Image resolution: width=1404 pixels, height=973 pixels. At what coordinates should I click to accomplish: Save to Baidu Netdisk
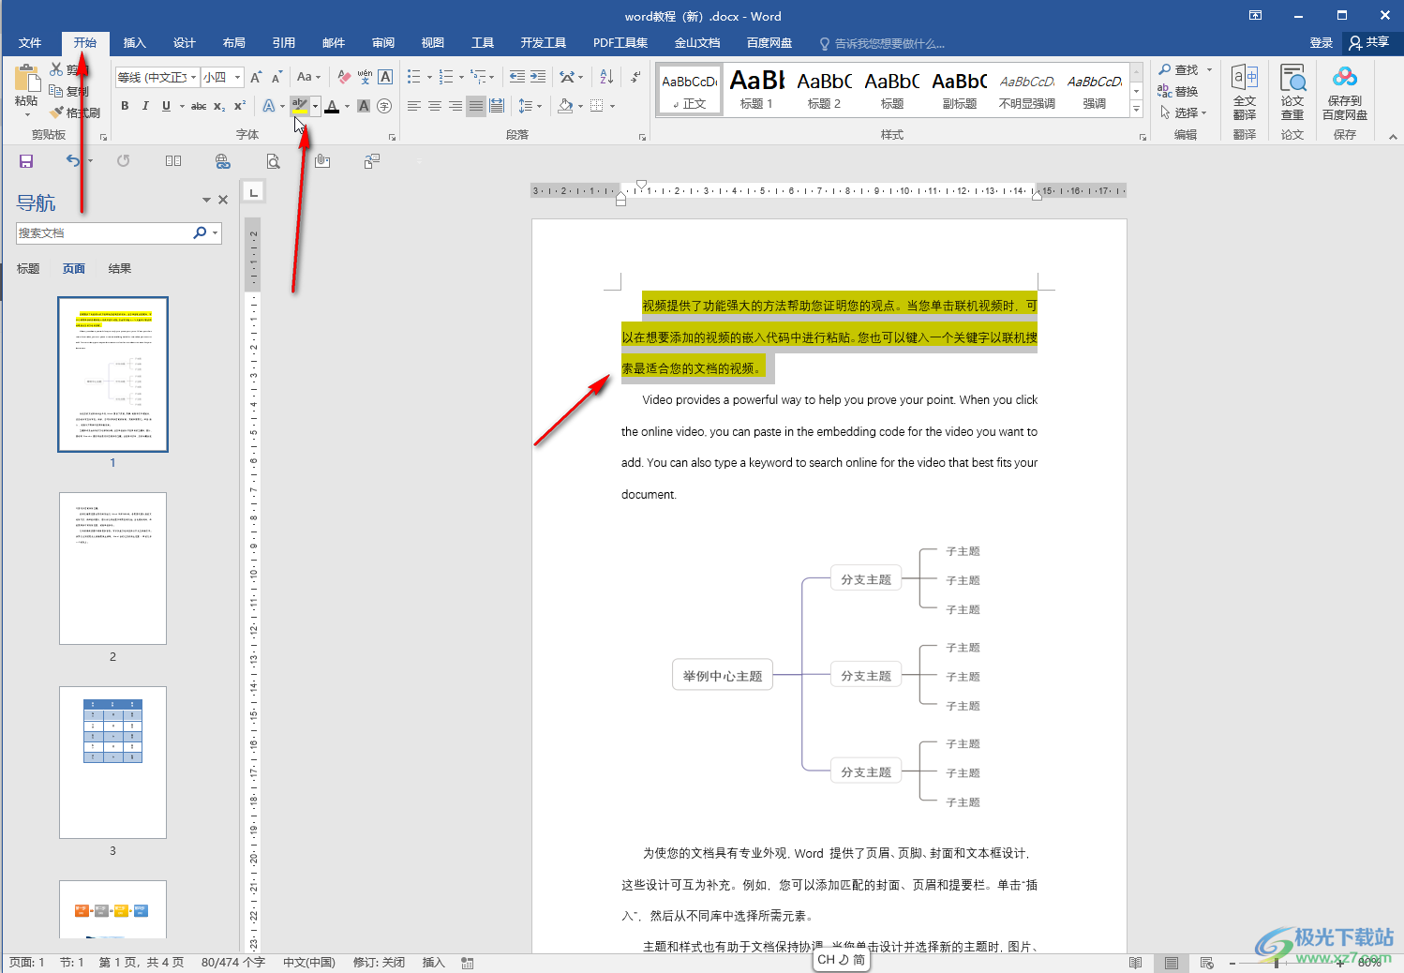coord(1345,92)
